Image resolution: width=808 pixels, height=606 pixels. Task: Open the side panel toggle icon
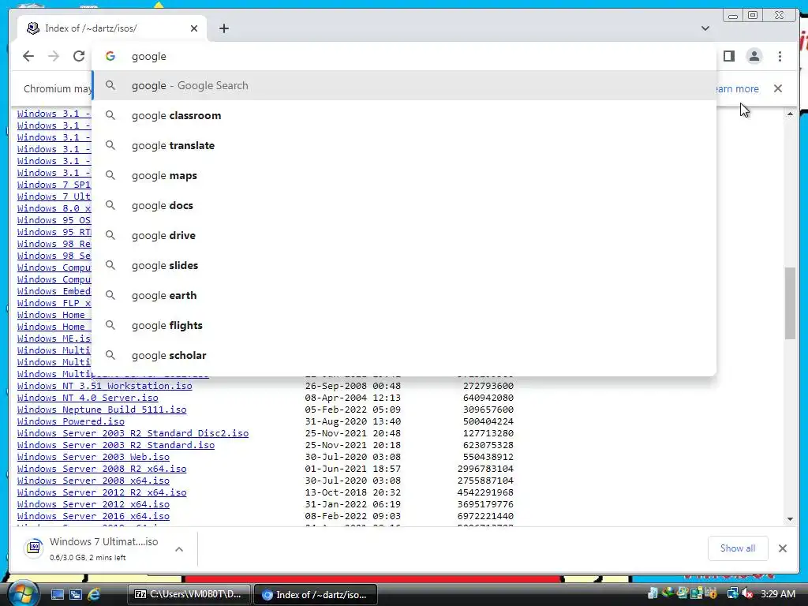[x=728, y=56]
